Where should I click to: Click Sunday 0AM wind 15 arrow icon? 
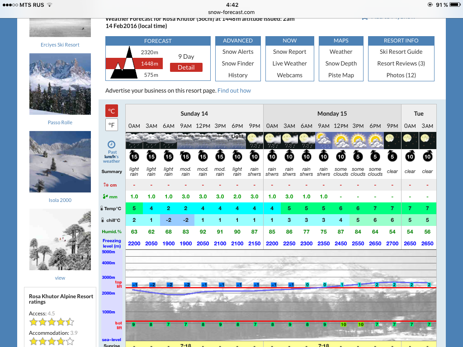click(x=134, y=156)
